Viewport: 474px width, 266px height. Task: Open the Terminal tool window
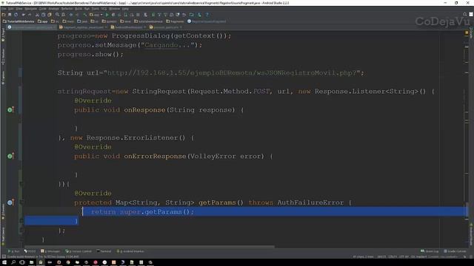[x=104, y=251]
